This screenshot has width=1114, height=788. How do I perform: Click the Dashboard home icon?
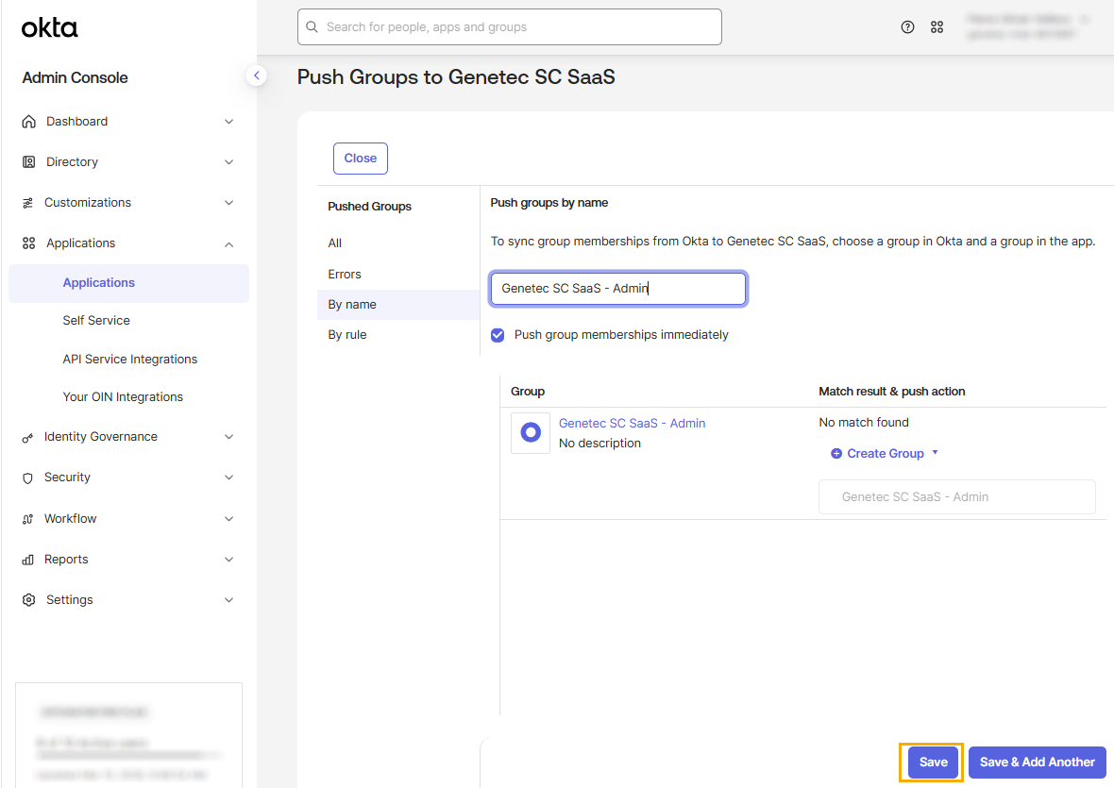(28, 122)
